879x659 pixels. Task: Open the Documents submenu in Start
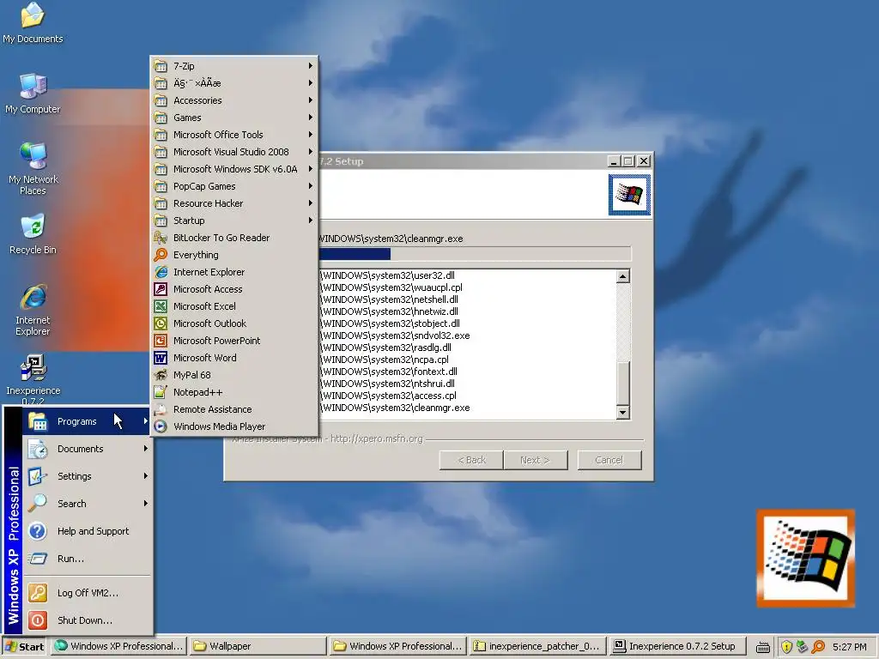pos(88,449)
